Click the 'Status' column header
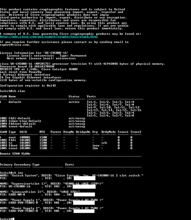 coord(74,96)
